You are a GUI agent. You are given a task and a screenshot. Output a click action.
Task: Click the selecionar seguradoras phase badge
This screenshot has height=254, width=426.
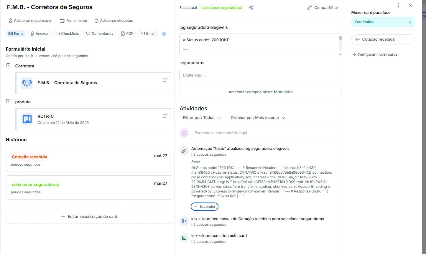[222, 8]
